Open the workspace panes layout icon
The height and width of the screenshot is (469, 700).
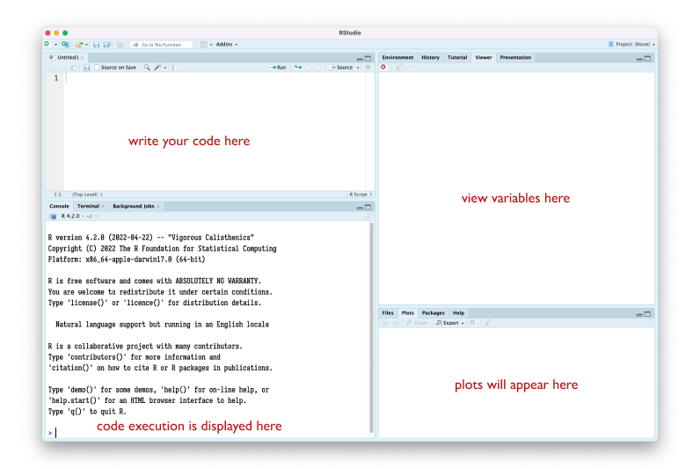tap(203, 44)
